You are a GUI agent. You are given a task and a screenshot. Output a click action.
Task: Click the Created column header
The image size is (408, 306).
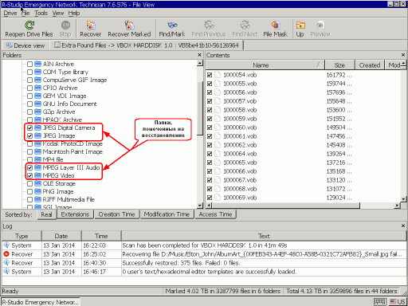370,65
